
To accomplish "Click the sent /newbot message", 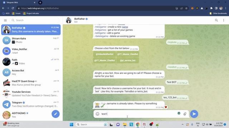I will coord(177,67).
